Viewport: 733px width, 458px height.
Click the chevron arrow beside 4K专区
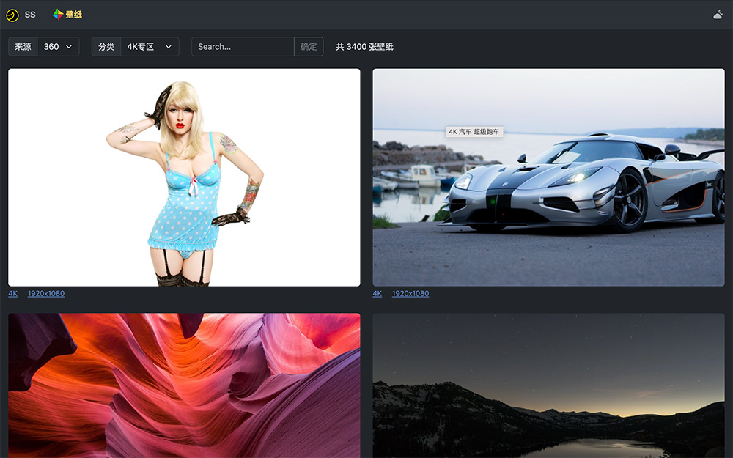click(169, 47)
